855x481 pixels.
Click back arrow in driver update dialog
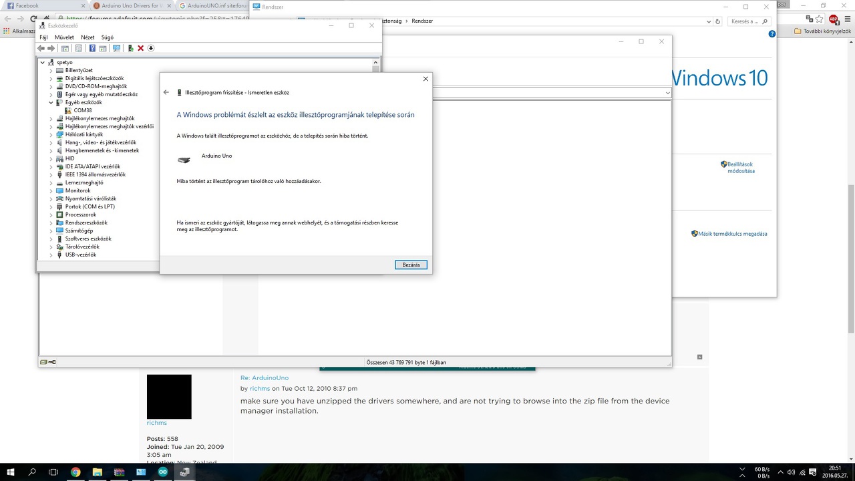pyautogui.click(x=166, y=92)
